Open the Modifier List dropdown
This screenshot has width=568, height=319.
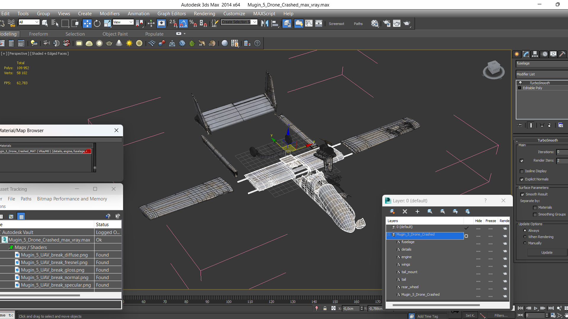(x=542, y=74)
